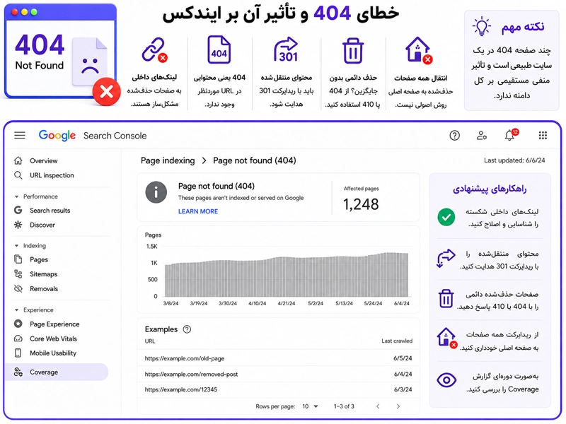Click the affected pages count 1,248

point(361,204)
